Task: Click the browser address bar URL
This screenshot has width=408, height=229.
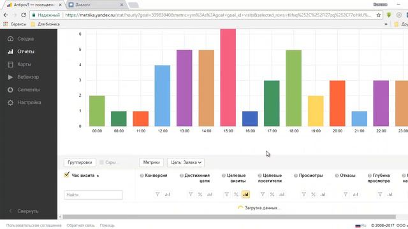Action: (x=218, y=15)
